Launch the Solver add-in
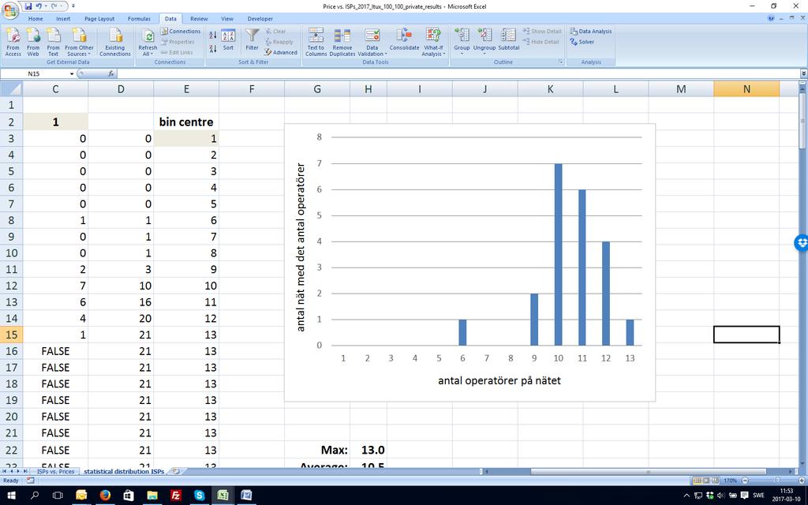808x505 pixels. point(582,43)
